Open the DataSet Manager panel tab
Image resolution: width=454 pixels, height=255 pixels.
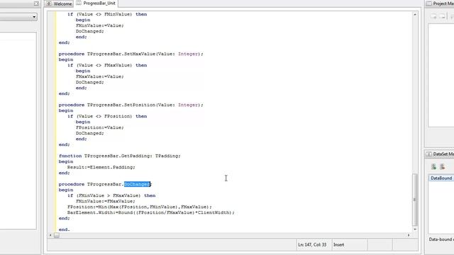click(x=440, y=154)
